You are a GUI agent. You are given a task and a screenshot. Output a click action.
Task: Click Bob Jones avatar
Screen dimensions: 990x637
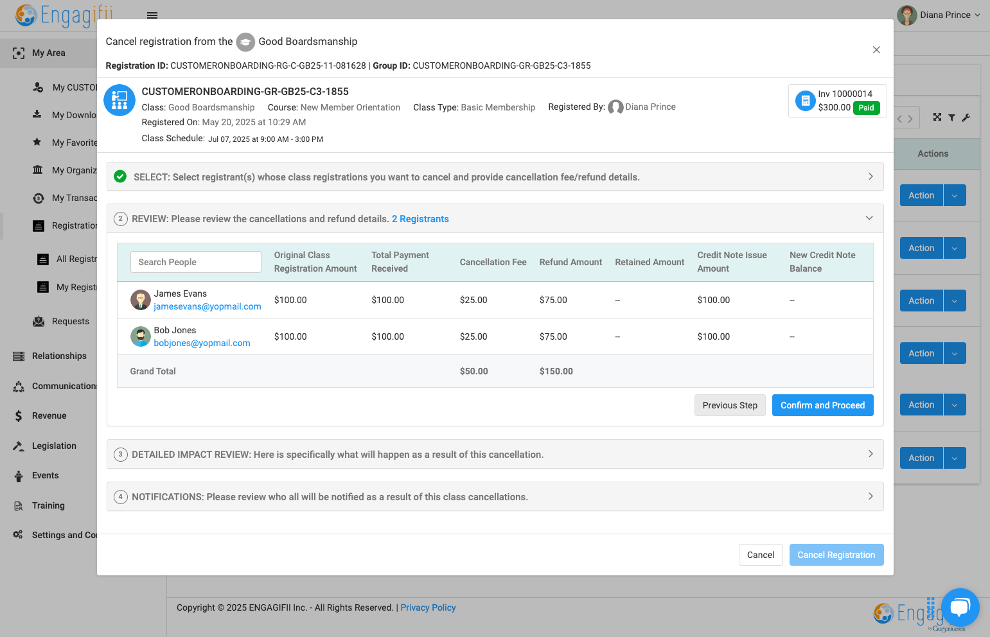tap(141, 336)
